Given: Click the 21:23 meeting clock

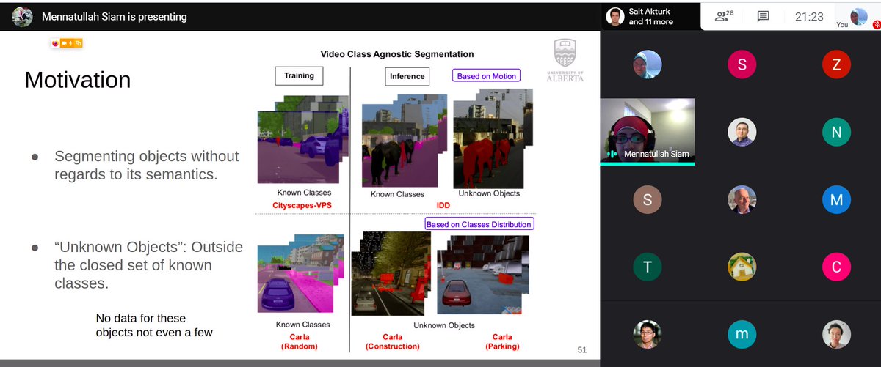Looking at the screenshot, I should click(809, 16).
